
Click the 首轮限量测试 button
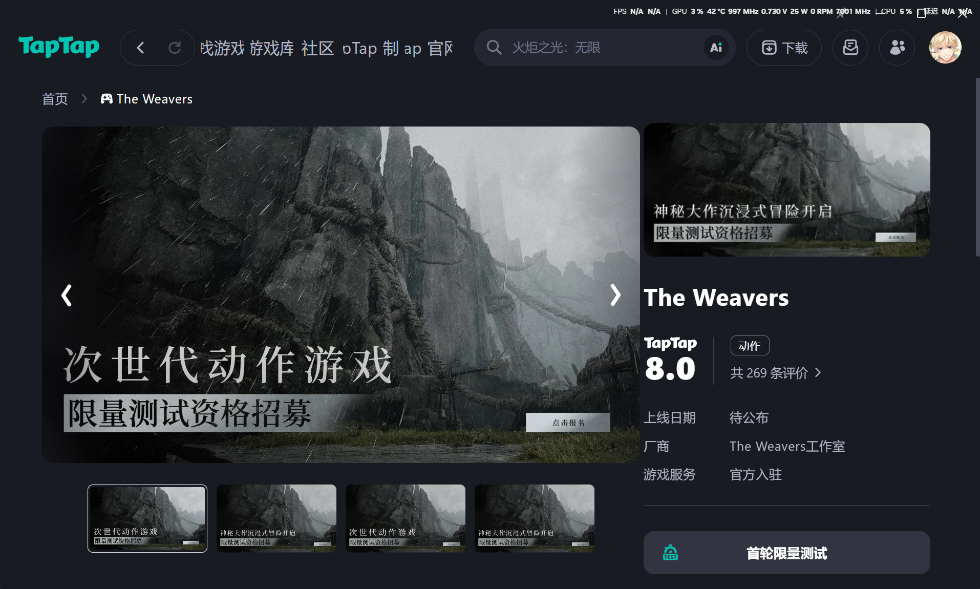(786, 553)
